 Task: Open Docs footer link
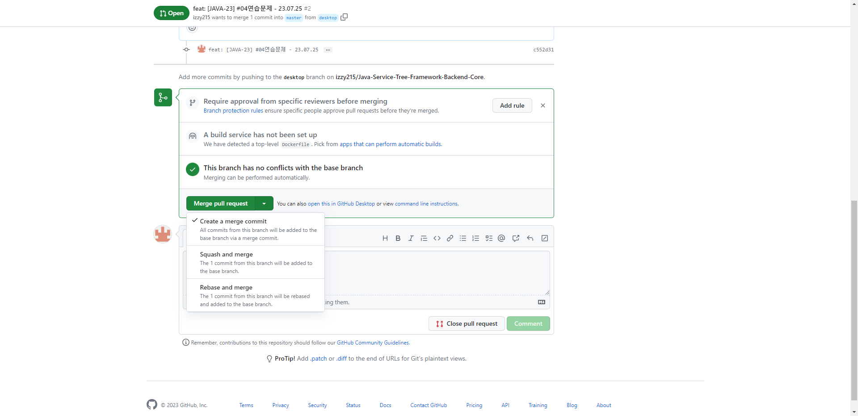385,405
